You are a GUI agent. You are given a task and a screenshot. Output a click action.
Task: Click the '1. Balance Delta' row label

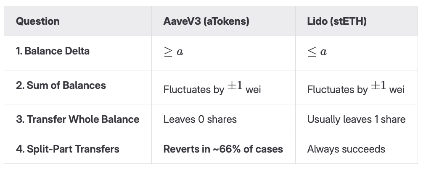(x=53, y=51)
